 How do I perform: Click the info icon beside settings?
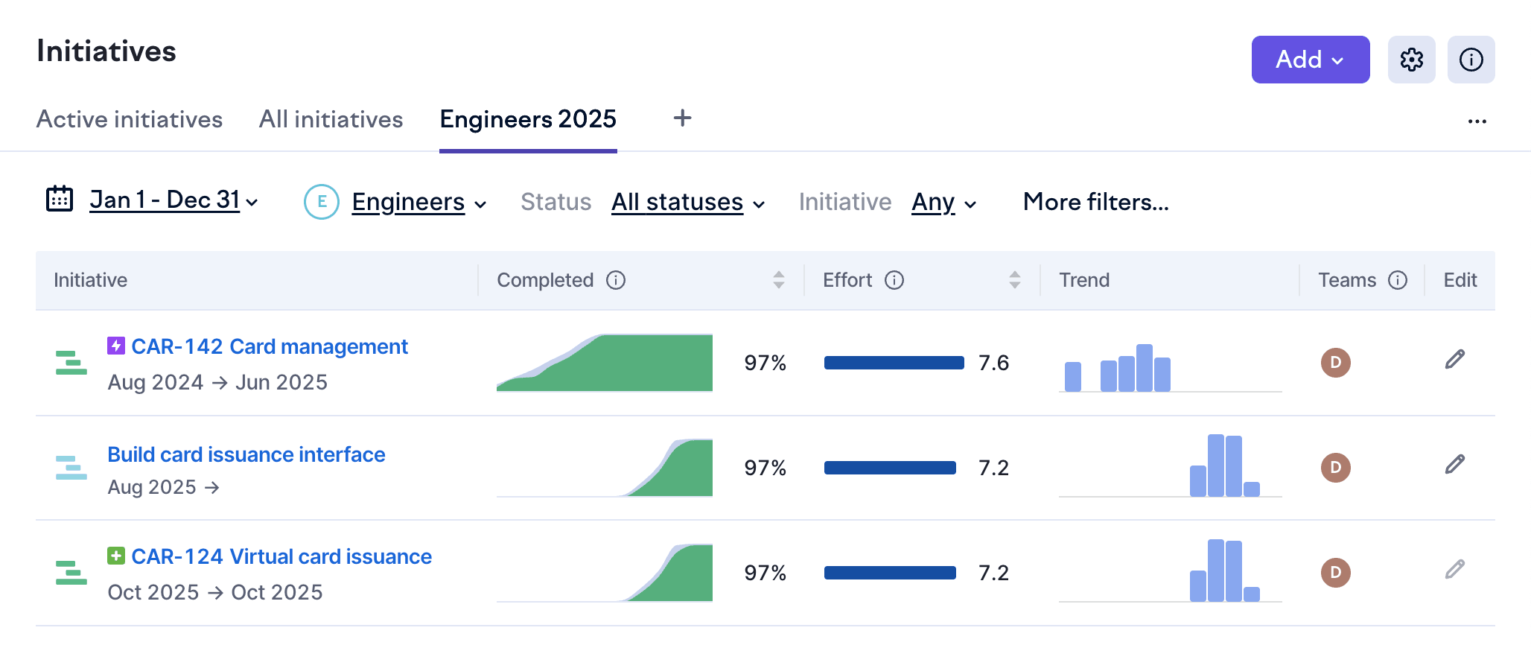tap(1471, 60)
